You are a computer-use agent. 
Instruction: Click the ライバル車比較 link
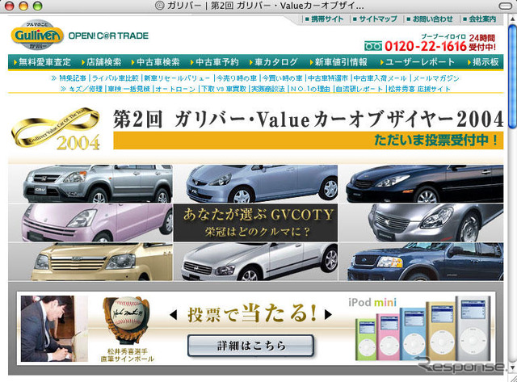115,78
